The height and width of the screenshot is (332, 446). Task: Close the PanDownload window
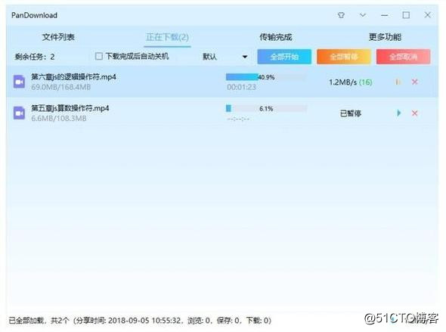pos(427,15)
